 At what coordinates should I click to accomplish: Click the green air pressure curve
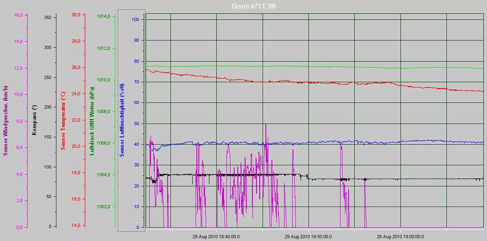[x=284, y=66]
